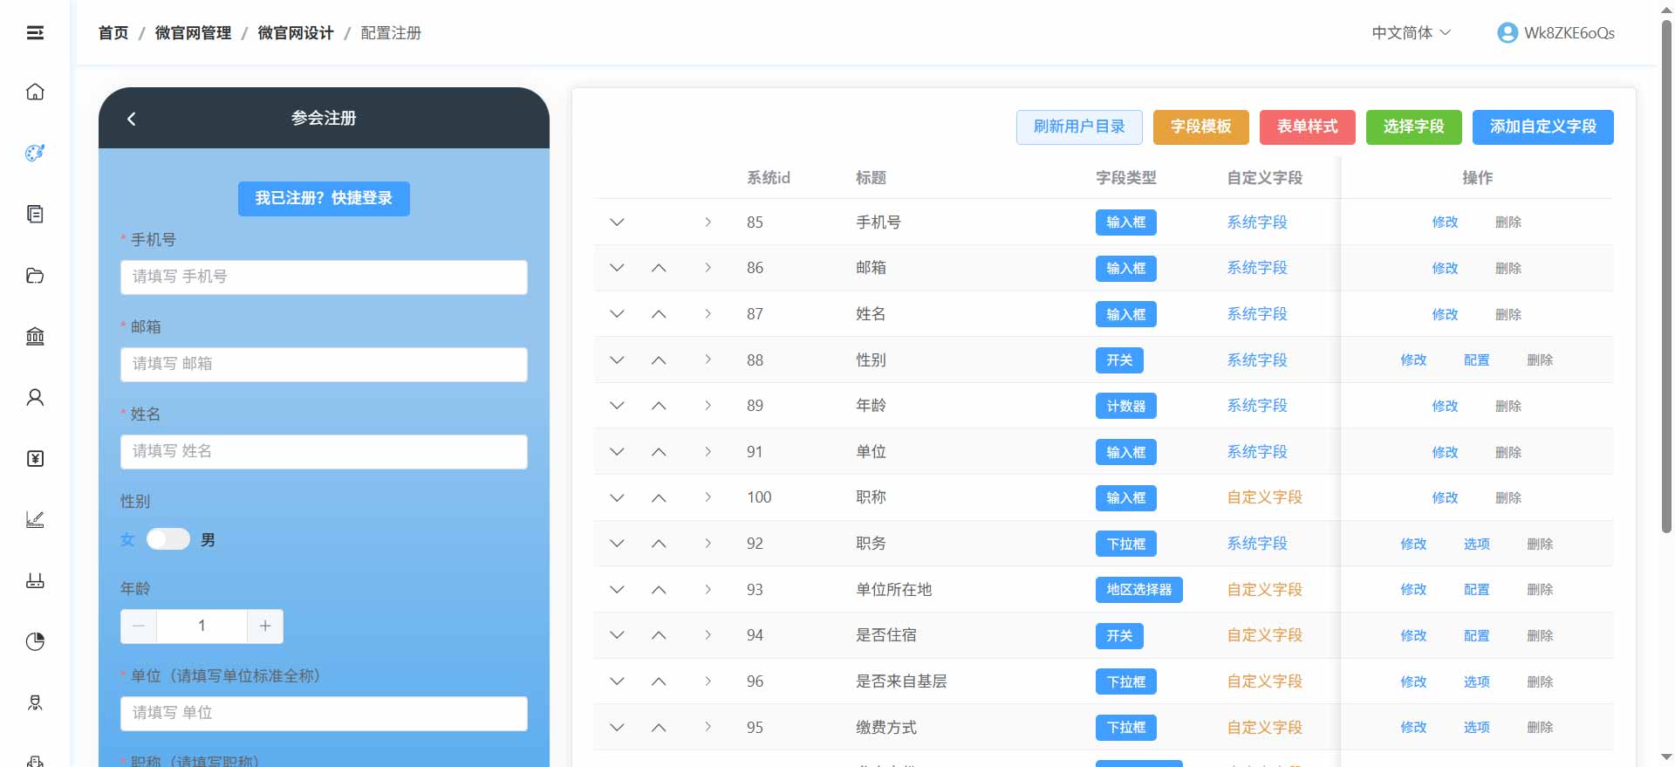Move 年龄 row down

[x=617, y=406]
